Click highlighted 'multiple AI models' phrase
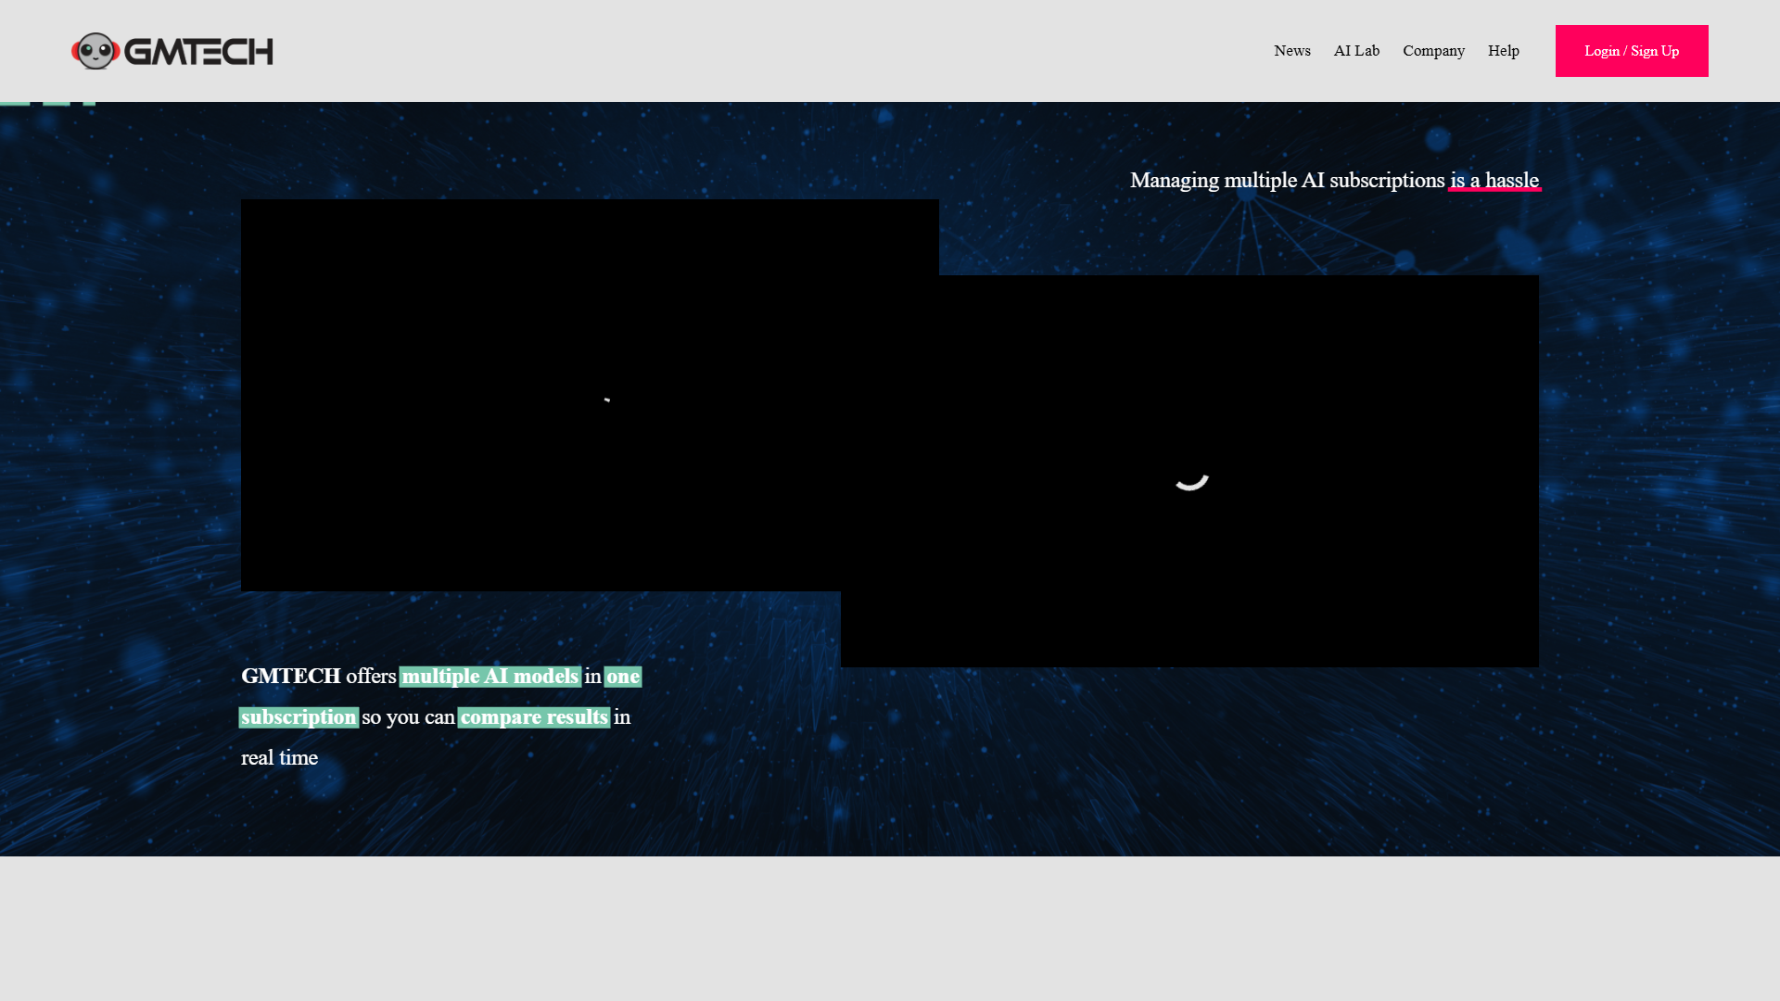 (490, 677)
